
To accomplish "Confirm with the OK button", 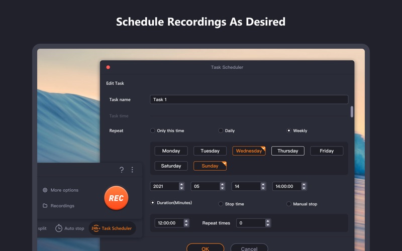I will point(206,248).
